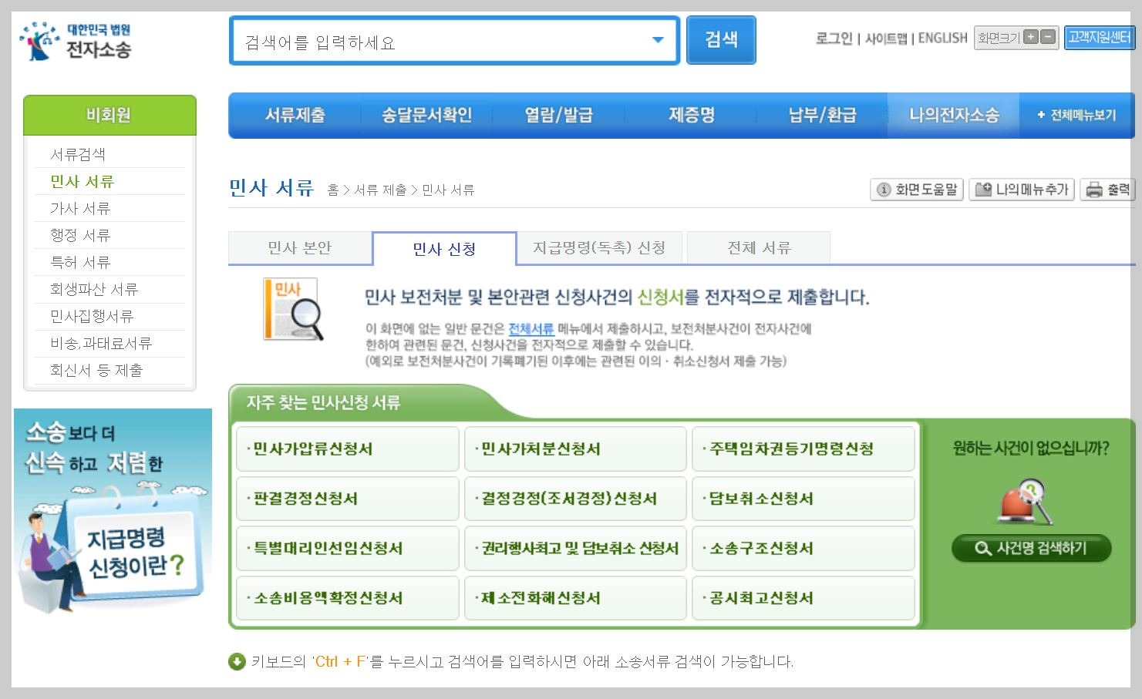Open 결정경정(조서경정)신청서
Viewport: 1142px width, 699px height.
coord(575,499)
